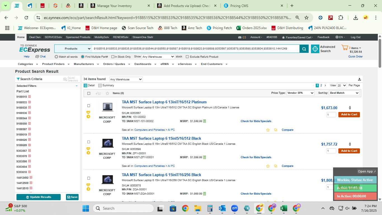
Task: Check box for Surface Laptop 13in Platinum
Action: point(89,106)
